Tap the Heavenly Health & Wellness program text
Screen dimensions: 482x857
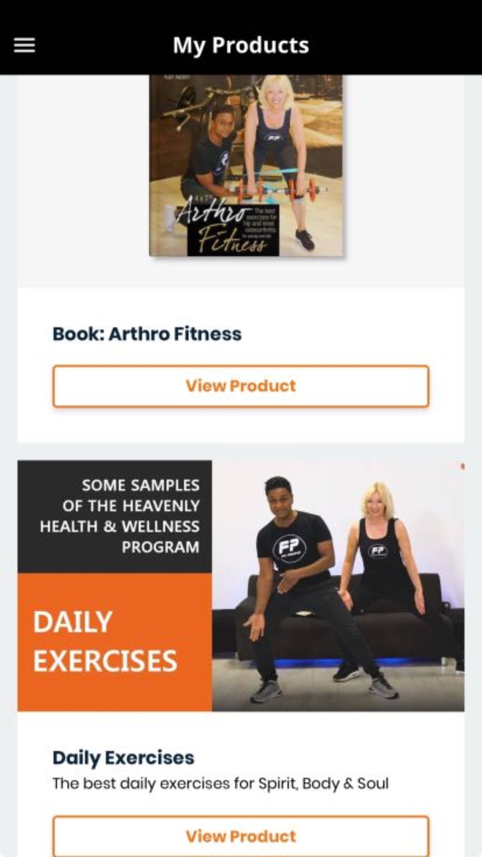(120, 516)
